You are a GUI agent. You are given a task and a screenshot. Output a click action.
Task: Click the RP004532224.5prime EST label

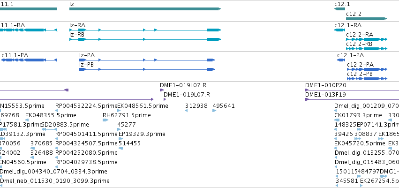(86, 106)
